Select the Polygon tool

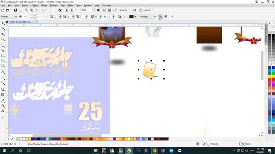tap(3, 65)
